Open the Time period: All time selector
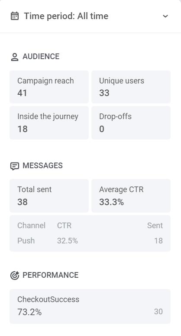 click(90, 16)
